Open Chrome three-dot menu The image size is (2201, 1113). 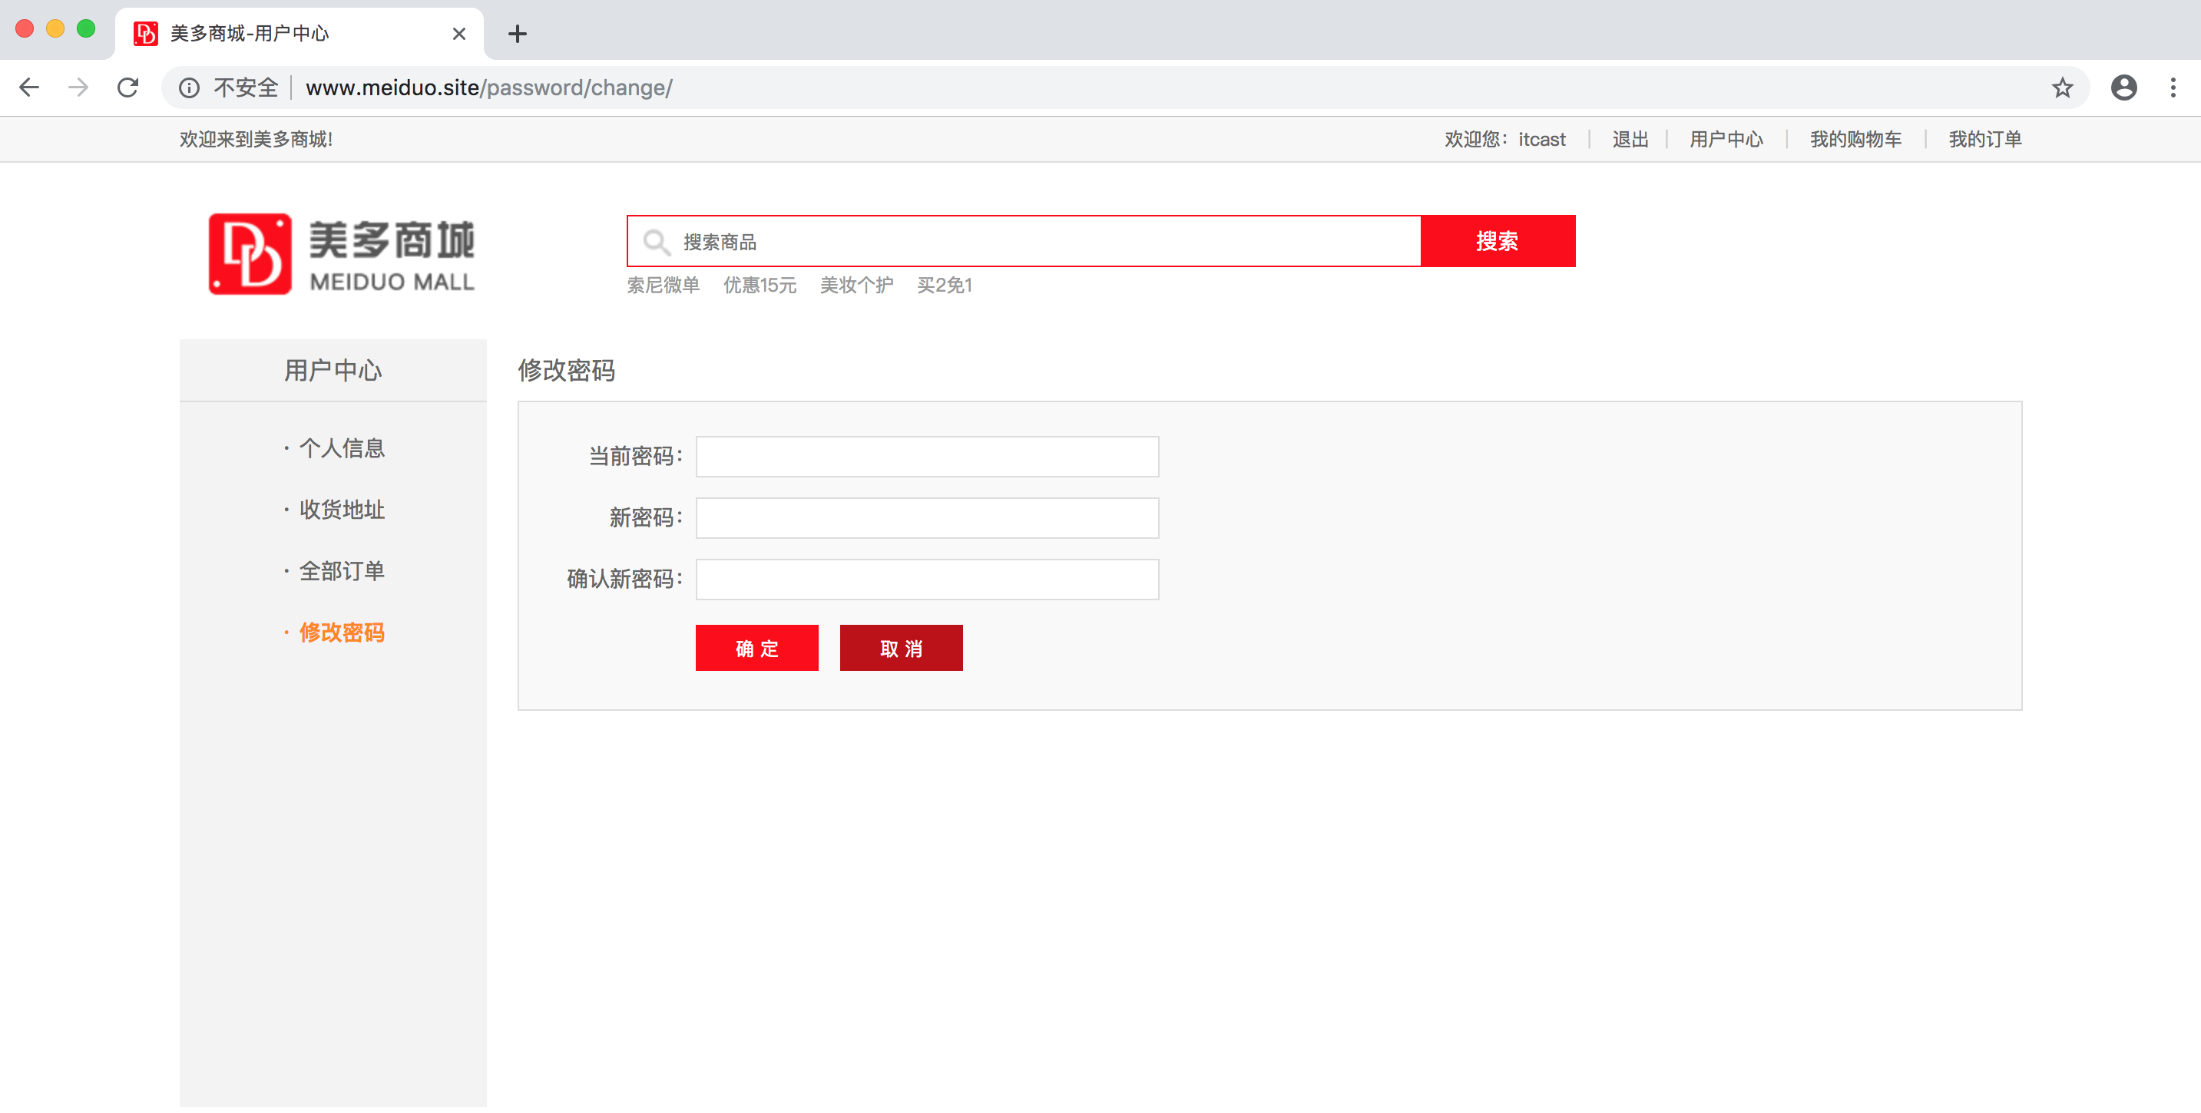[x=2173, y=88]
